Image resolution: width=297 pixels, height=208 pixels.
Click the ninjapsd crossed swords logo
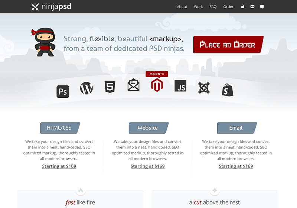tap(35, 7)
